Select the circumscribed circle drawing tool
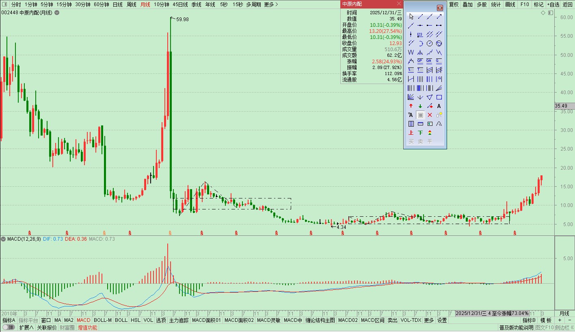The image size is (575, 332). point(439,43)
